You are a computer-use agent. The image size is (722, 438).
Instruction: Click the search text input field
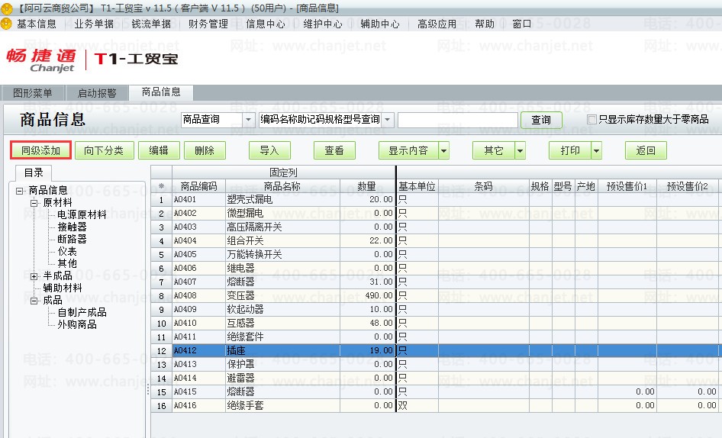(458, 120)
